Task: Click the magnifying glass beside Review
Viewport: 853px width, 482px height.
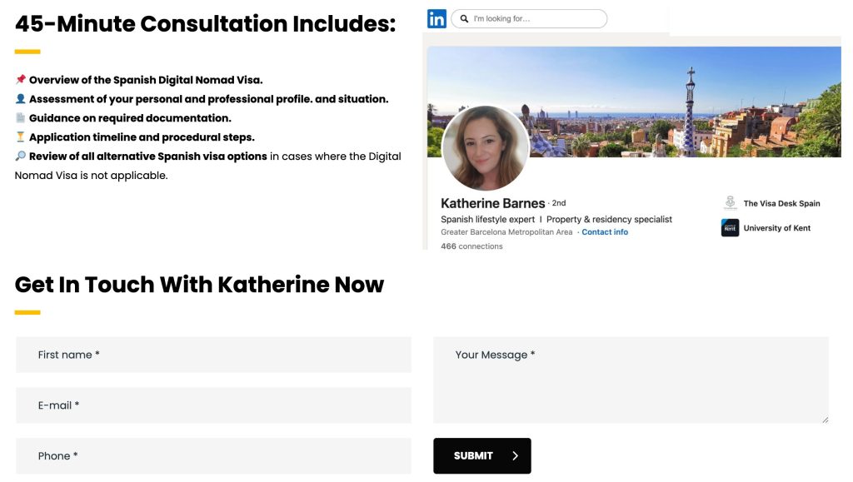Action: pyautogui.click(x=21, y=157)
